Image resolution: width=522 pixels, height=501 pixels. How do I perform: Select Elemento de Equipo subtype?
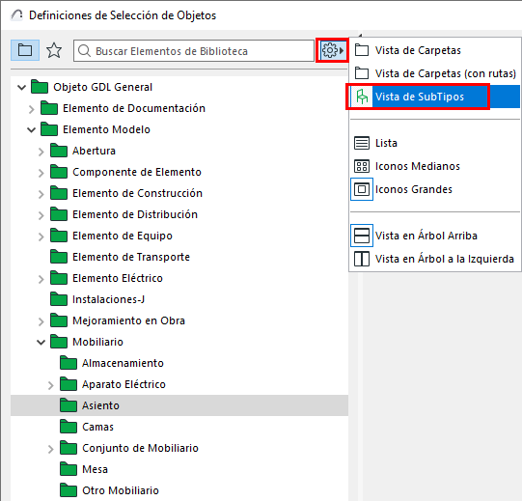pos(123,236)
